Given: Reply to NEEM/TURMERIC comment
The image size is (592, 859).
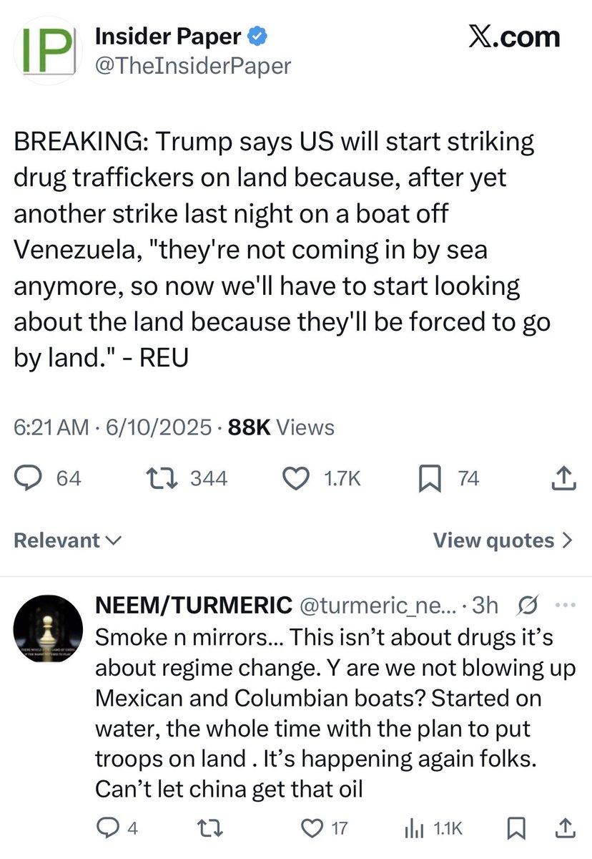Looking at the screenshot, I should (x=107, y=829).
